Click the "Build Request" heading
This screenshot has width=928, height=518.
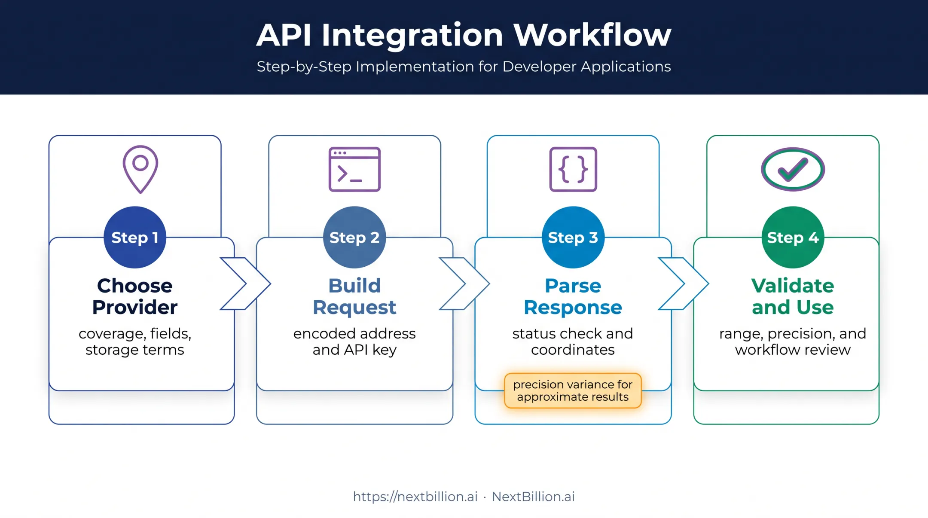(x=354, y=296)
